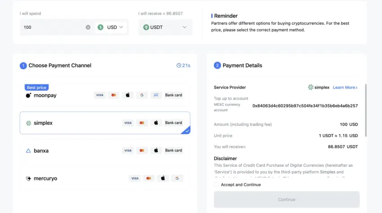Select the moonpay payment channel

(x=105, y=95)
